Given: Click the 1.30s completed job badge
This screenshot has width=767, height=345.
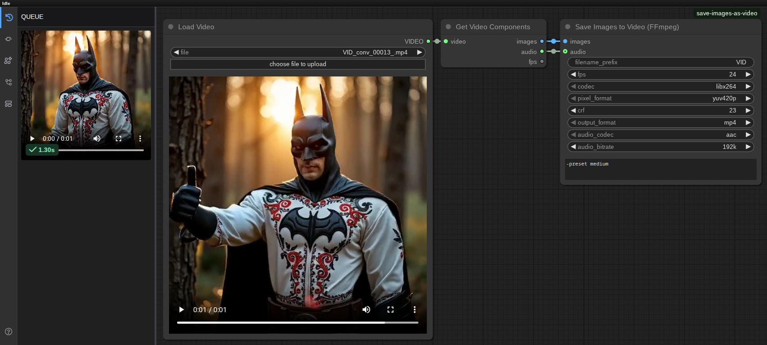Looking at the screenshot, I should (42, 150).
